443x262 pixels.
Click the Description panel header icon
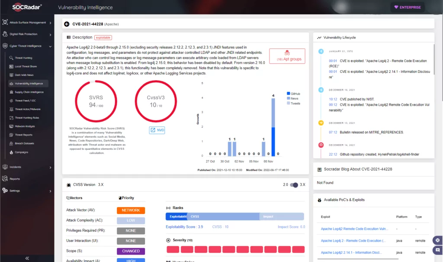point(69,37)
